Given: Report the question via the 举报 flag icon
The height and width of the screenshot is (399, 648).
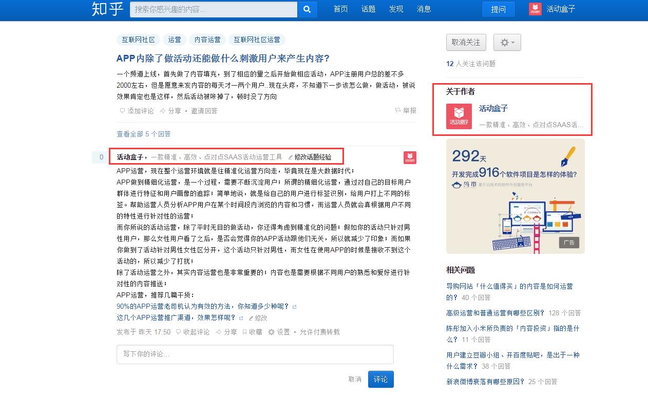Looking at the screenshot, I should (397, 110).
